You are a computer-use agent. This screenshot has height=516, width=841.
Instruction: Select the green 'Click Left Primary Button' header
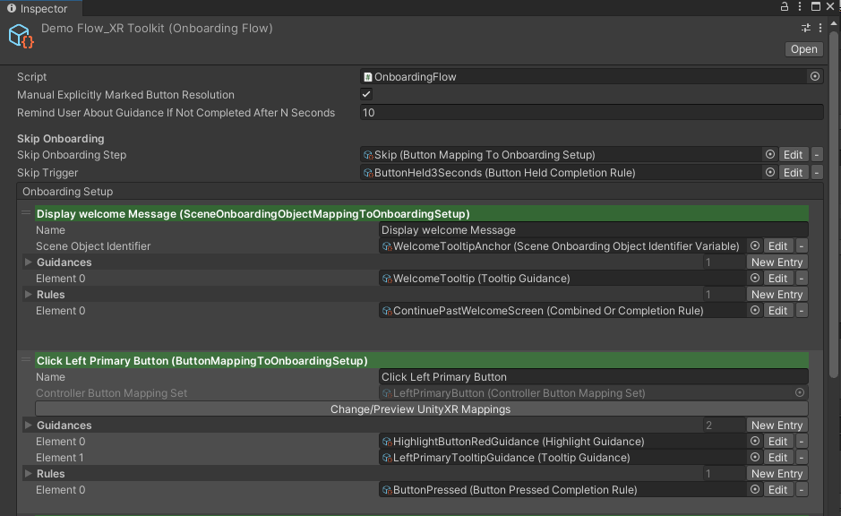422,360
